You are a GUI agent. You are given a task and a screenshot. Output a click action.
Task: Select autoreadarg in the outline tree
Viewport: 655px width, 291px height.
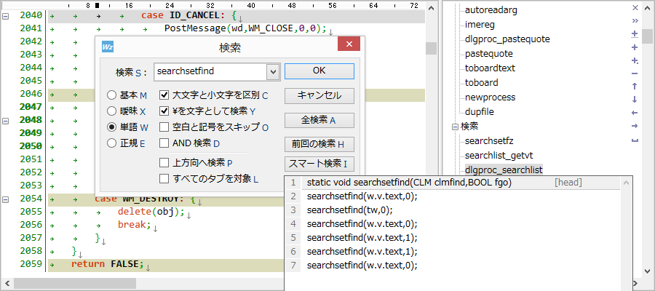pos(491,10)
